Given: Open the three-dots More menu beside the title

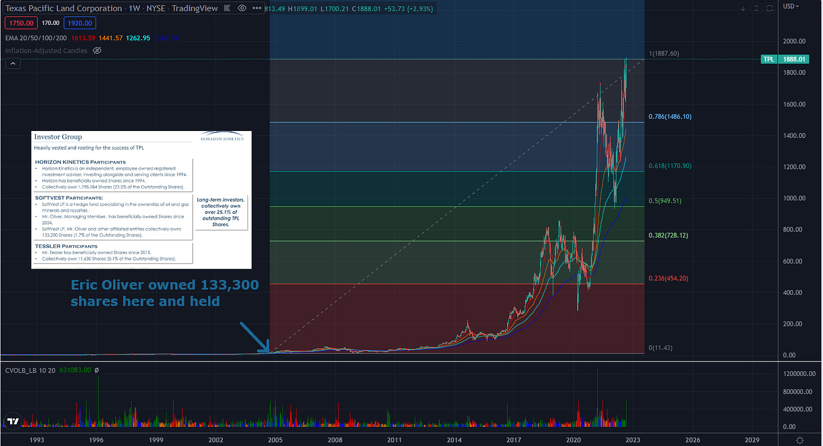Looking at the screenshot, I should click(x=258, y=8).
